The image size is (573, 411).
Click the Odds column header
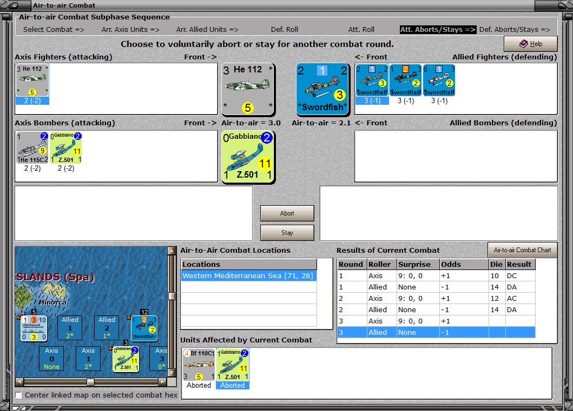464,265
